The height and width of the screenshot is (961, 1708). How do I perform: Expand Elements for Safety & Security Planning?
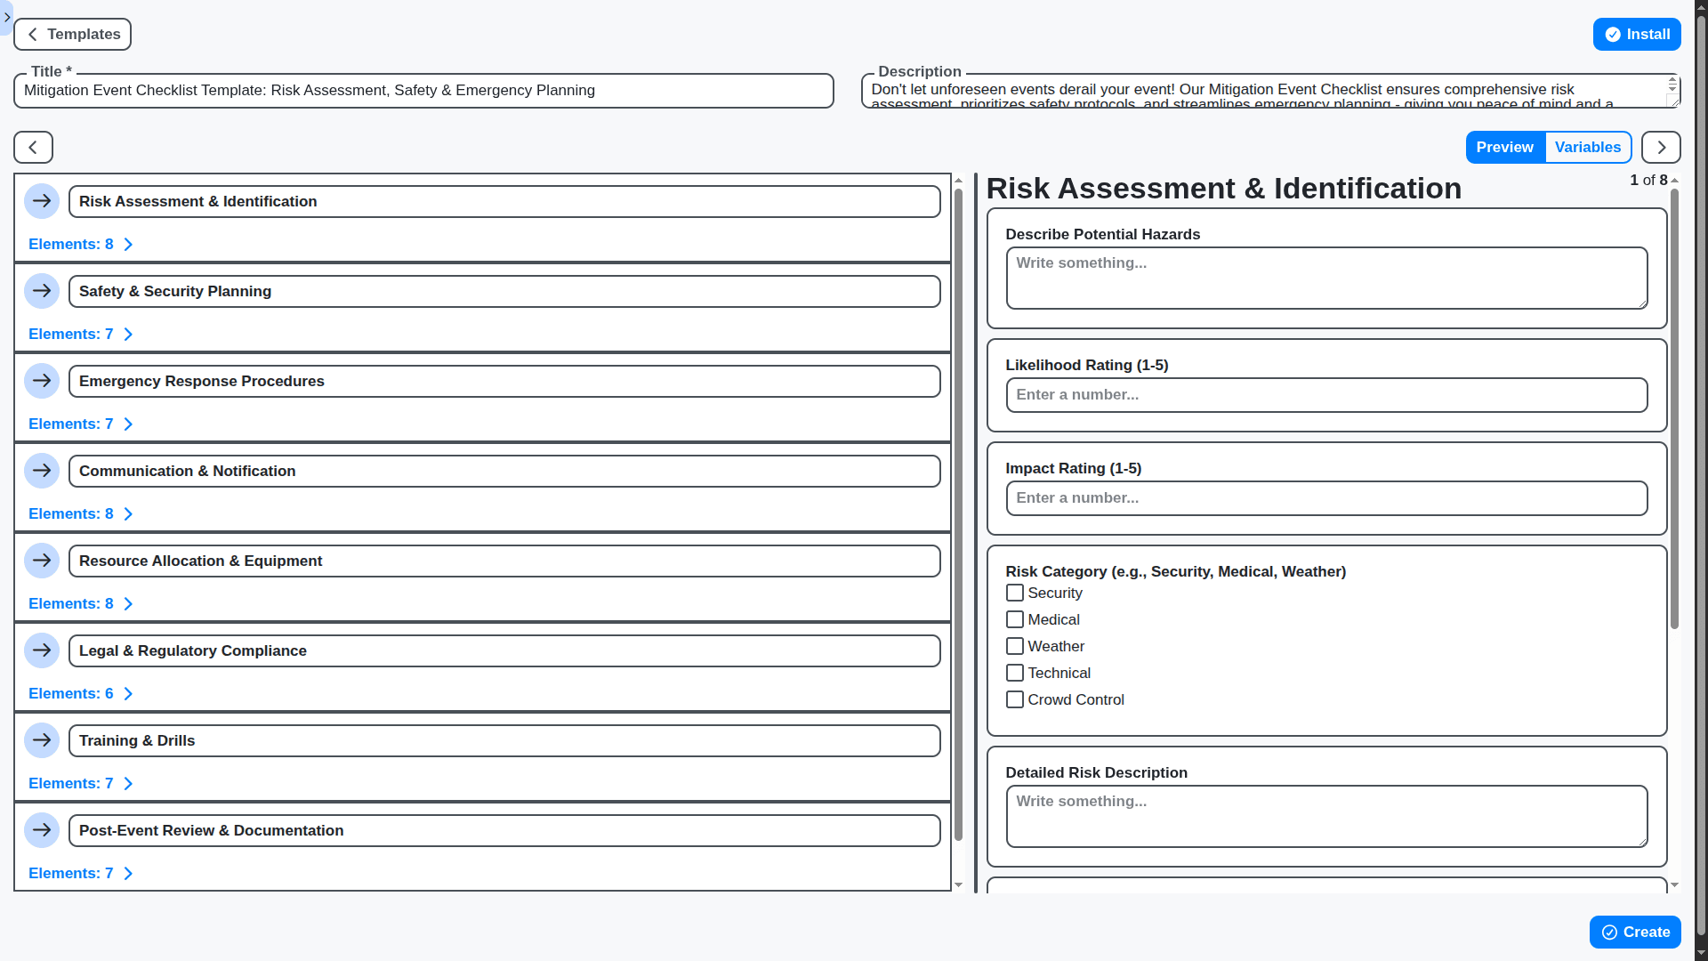pos(80,334)
